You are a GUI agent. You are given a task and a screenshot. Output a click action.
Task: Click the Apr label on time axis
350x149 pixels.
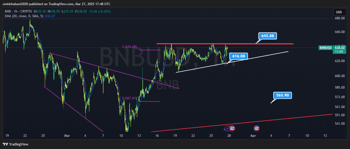[x=253, y=136]
